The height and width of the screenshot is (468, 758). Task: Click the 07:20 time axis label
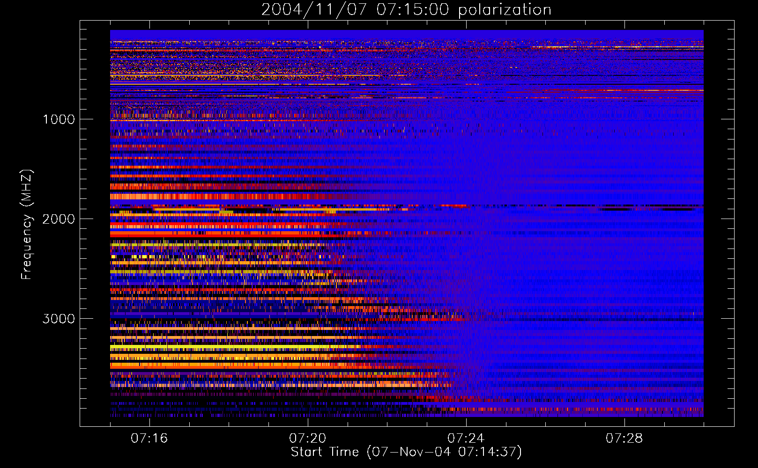click(308, 438)
